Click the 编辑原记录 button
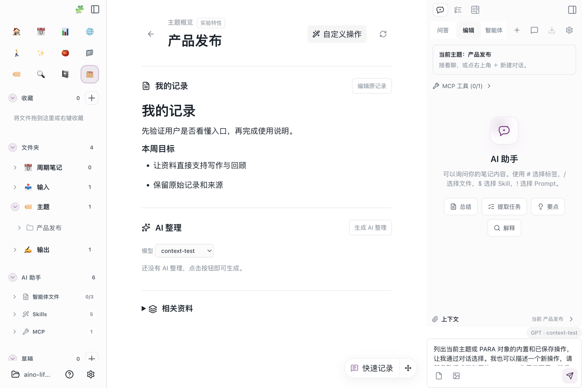This screenshot has width=582, height=388. pyautogui.click(x=372, y=86)
